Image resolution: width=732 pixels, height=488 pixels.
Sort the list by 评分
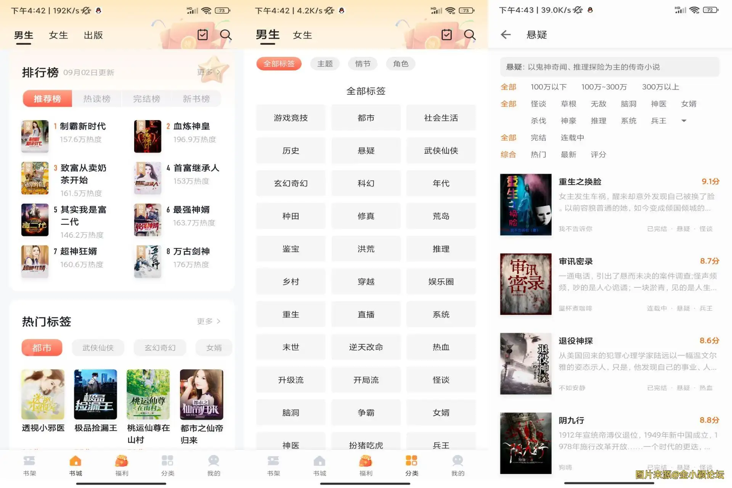click(598, 155)
